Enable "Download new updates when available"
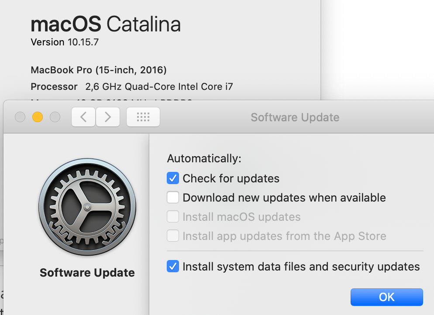Screen dimensions: 434x315 tap(173, 197)
